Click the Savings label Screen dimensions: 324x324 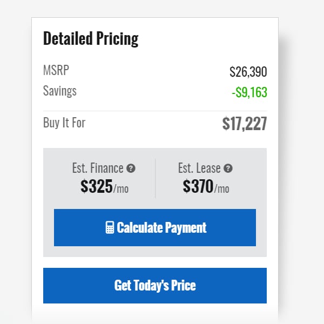[x=60, y=91]
